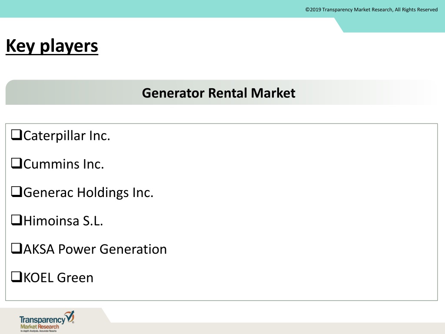Image resolution: width=445 pixels, height=334 pixels.
Task: Select the text 'AKSA Power Generation'
Action: coord(95,249)
